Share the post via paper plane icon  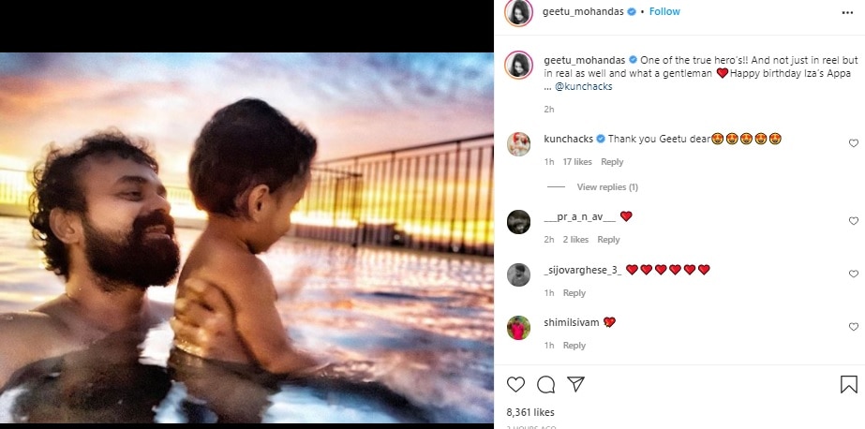tap(576, 384)
